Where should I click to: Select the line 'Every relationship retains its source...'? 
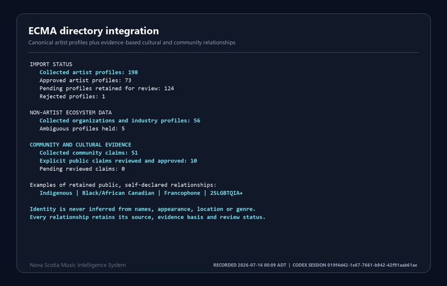148,217
